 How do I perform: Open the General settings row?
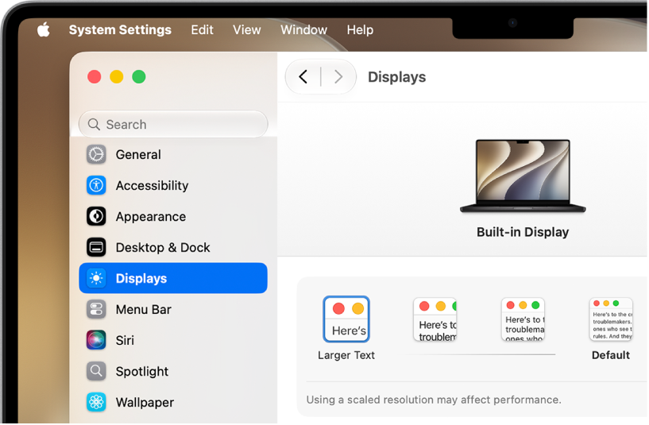click(x=173, y=154)
